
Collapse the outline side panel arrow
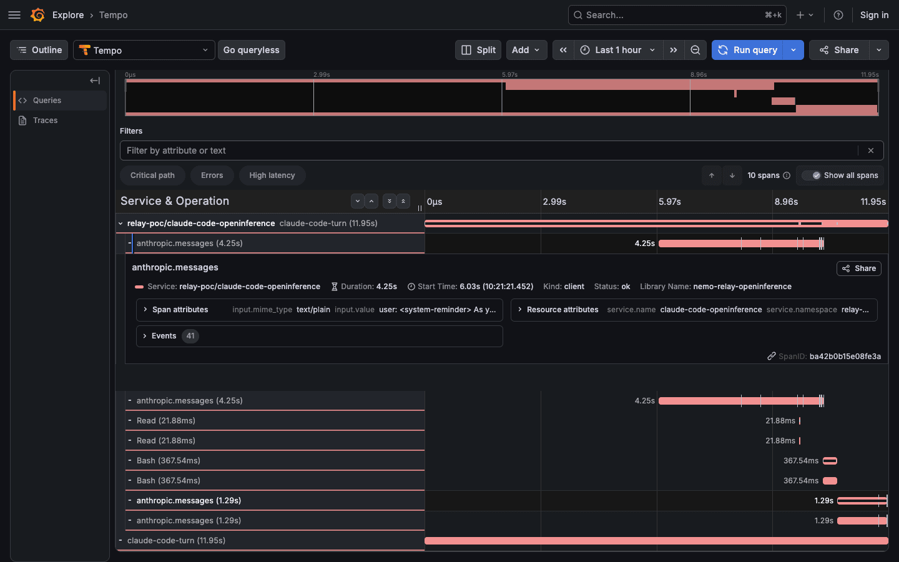(95, 81)
